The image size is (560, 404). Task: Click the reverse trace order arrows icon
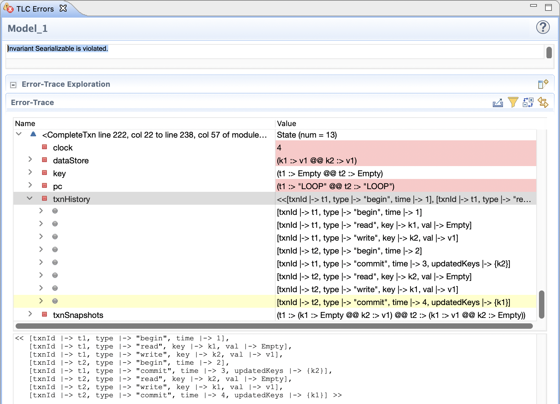pyautogui.click(x=543, y=102)
